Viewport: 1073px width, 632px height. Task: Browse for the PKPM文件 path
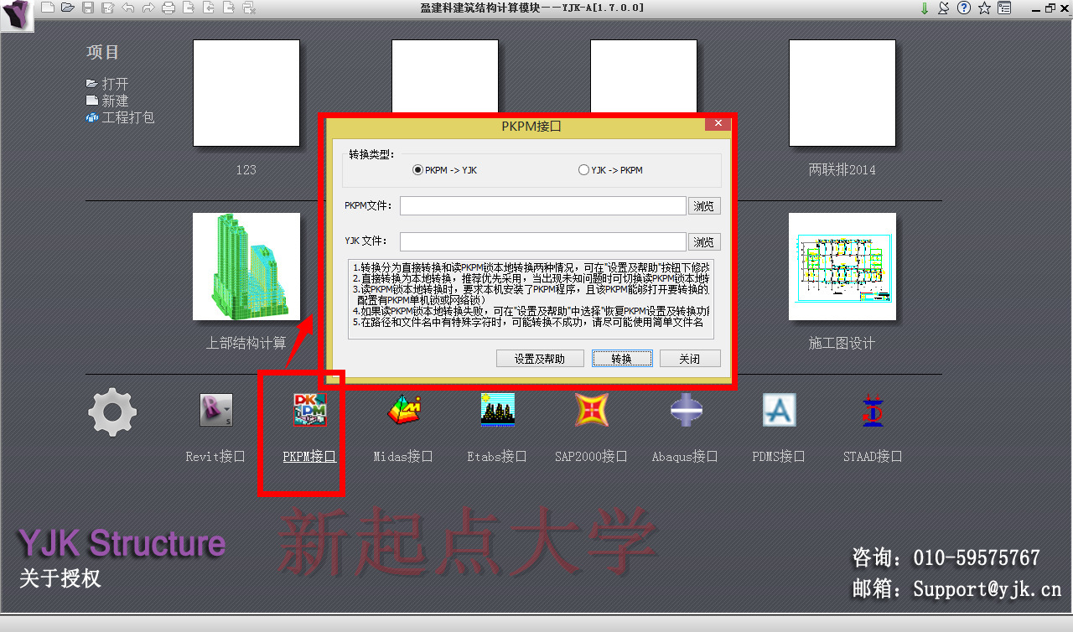(704, 205)
